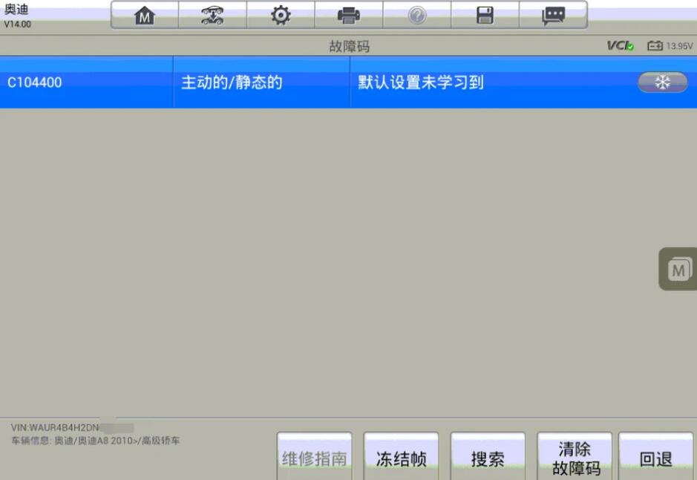Open the message chat bubble icon
This screenshot has height=480, width=697.
553,16
